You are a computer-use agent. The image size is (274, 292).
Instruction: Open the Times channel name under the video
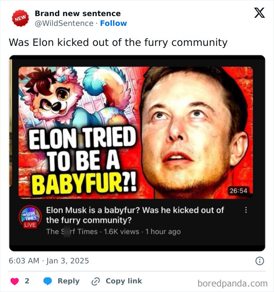click(72, 232)
